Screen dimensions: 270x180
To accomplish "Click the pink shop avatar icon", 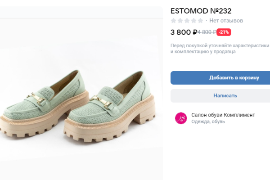I will tap(181, 118).
